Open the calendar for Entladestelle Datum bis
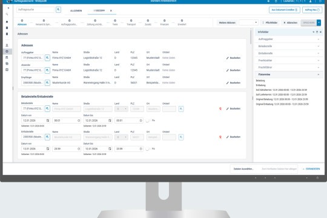Screen dimensions: 327x218 [110, 149]
